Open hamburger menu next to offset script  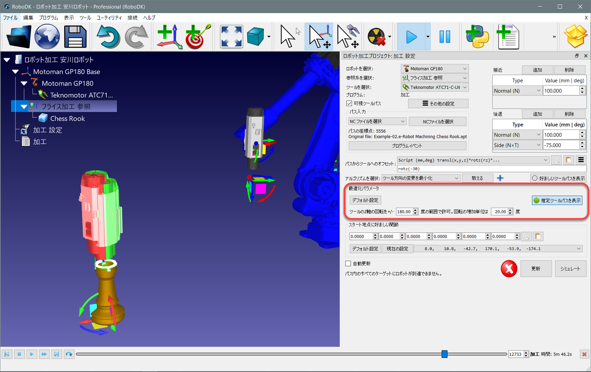point(581,160)
